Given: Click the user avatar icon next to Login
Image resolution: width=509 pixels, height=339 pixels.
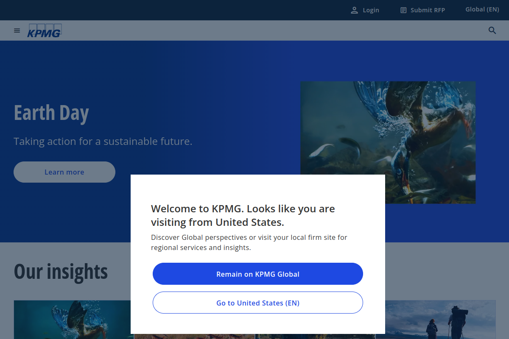Looking at the screenshot, I should point(355,10).
